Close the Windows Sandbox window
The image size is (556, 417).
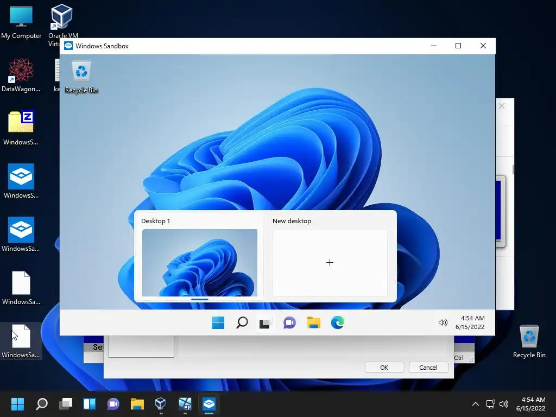click(x=483, y=46)
